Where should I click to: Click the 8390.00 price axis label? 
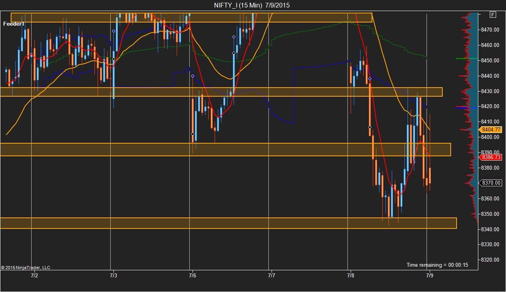(x=490, y=152)
